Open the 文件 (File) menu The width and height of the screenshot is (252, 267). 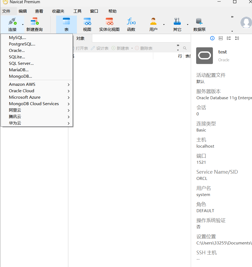[x=6, y=11]
